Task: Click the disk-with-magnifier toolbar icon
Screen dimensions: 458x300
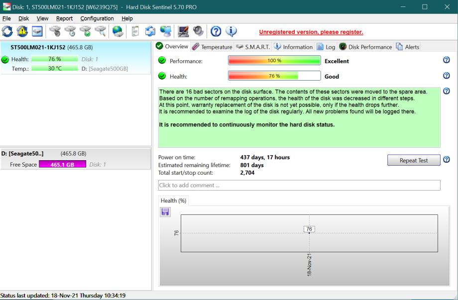Action: (101, 31)
